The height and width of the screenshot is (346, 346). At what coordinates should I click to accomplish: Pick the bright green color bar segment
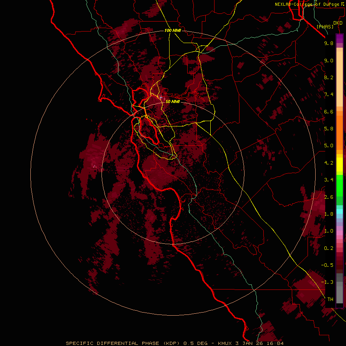coord(339,185)
